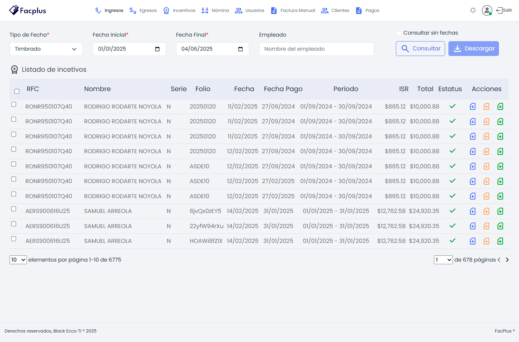
Task: Click the Descargar button
Action: pyautogui.click(x=474, y=49)
